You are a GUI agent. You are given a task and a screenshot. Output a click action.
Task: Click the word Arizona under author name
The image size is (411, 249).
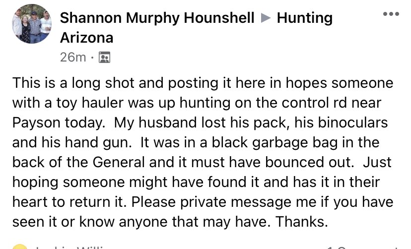tap(87, 38)
